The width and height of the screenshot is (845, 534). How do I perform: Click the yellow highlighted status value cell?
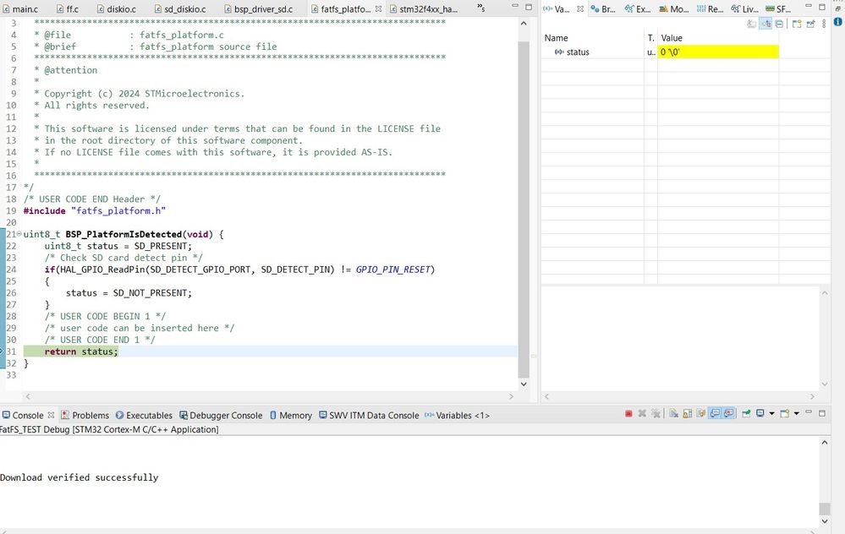718,52
